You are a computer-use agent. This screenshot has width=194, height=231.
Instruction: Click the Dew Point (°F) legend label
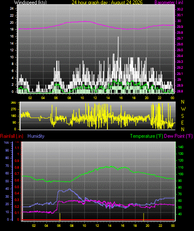(178, 136)
